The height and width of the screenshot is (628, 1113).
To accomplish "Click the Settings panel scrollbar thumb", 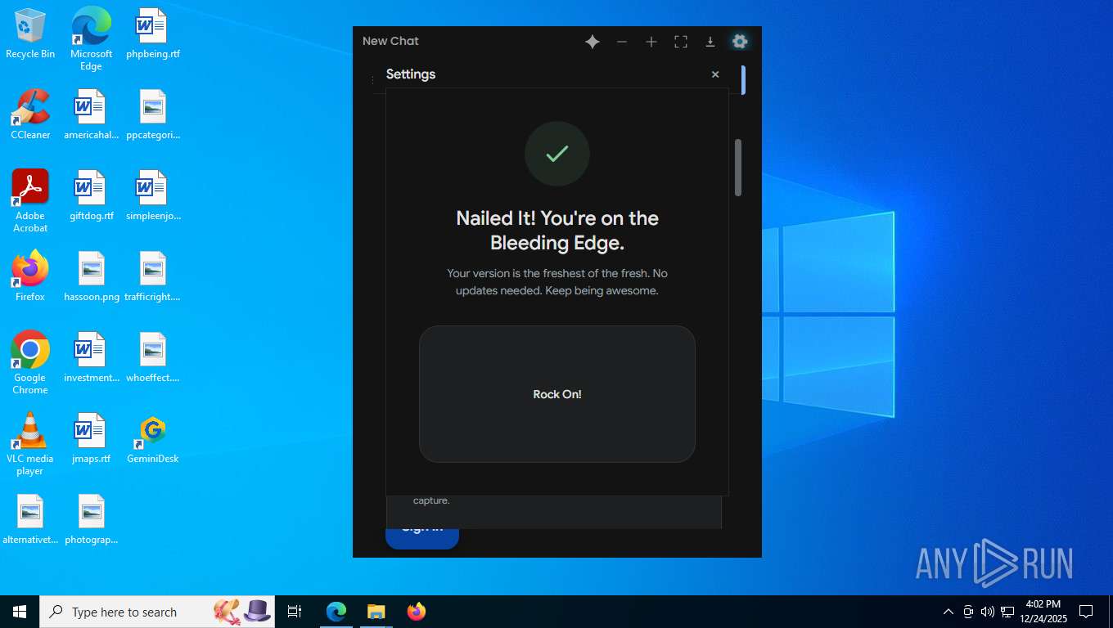I will pyautogui.click(x=738, y=168).
